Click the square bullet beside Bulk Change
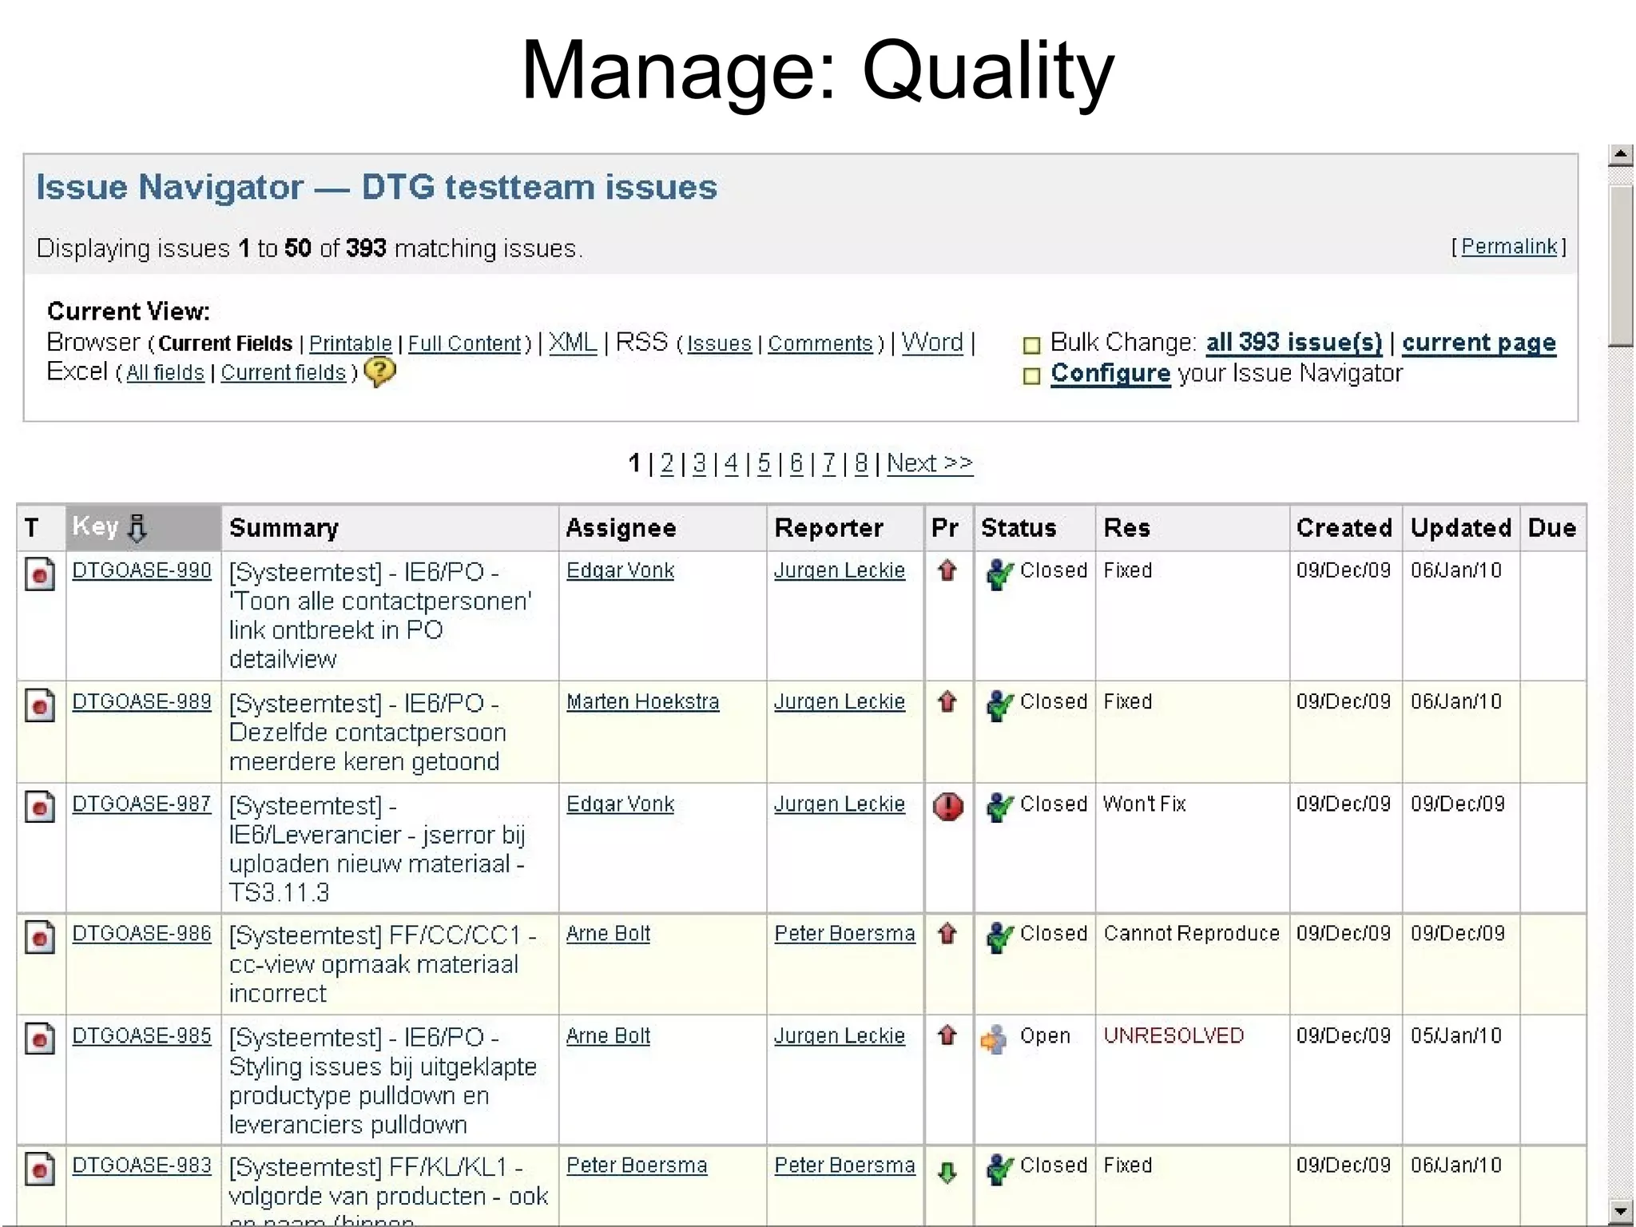Screen dimensions: 1636x1227 [1031, 345]
